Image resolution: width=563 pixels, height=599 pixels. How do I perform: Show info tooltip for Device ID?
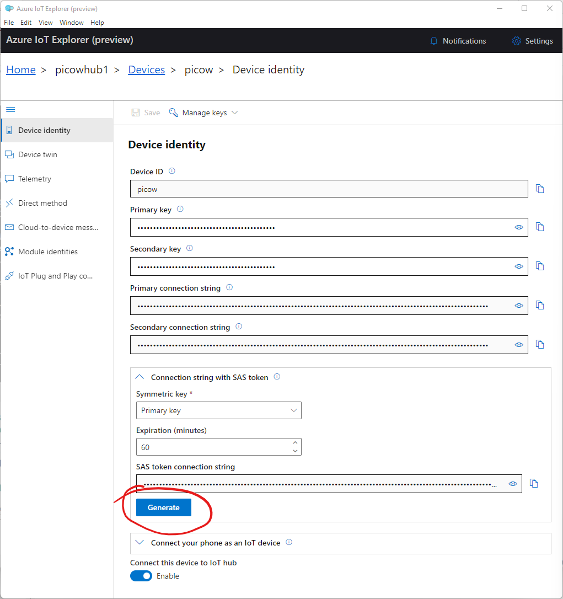[172, 171]
